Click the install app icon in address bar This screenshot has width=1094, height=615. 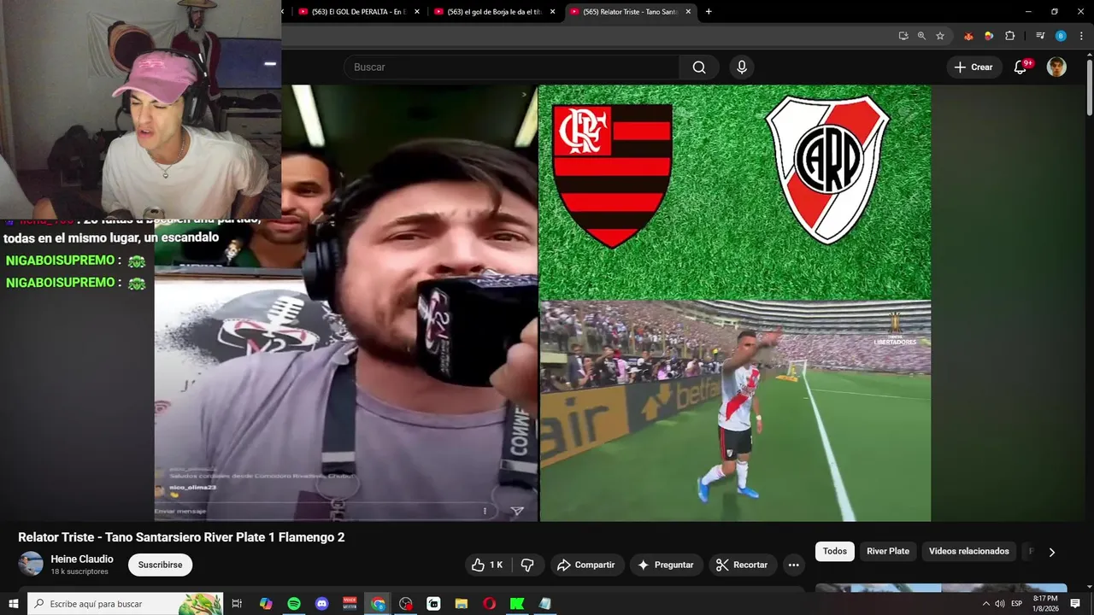click(x=903, y=36)
